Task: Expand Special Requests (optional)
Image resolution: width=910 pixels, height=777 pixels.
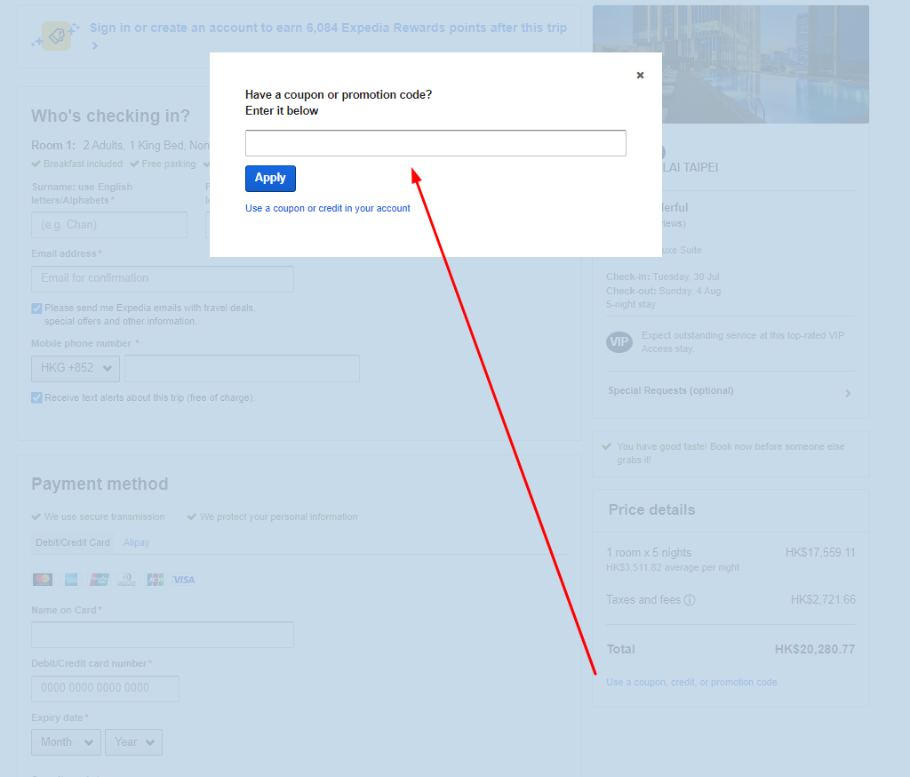Action: click(x=730, y=391)
